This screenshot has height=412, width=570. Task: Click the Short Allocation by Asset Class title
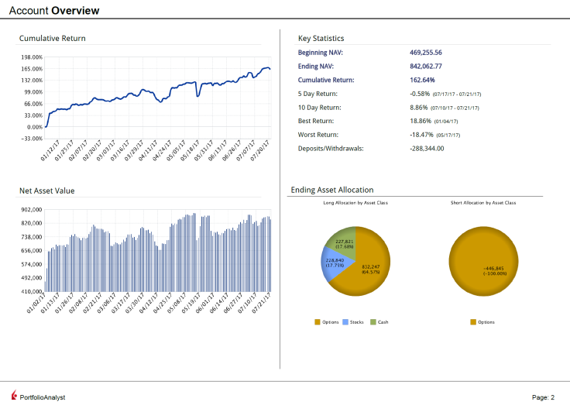click(483, 203)
